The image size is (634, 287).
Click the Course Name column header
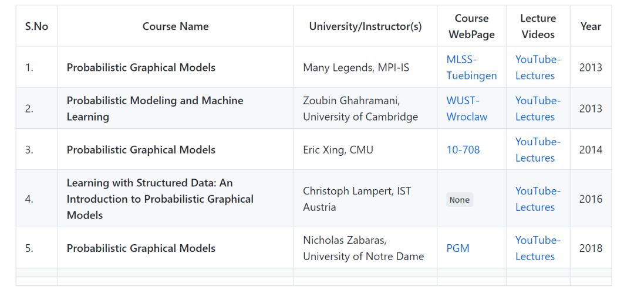tap(176, 26)
